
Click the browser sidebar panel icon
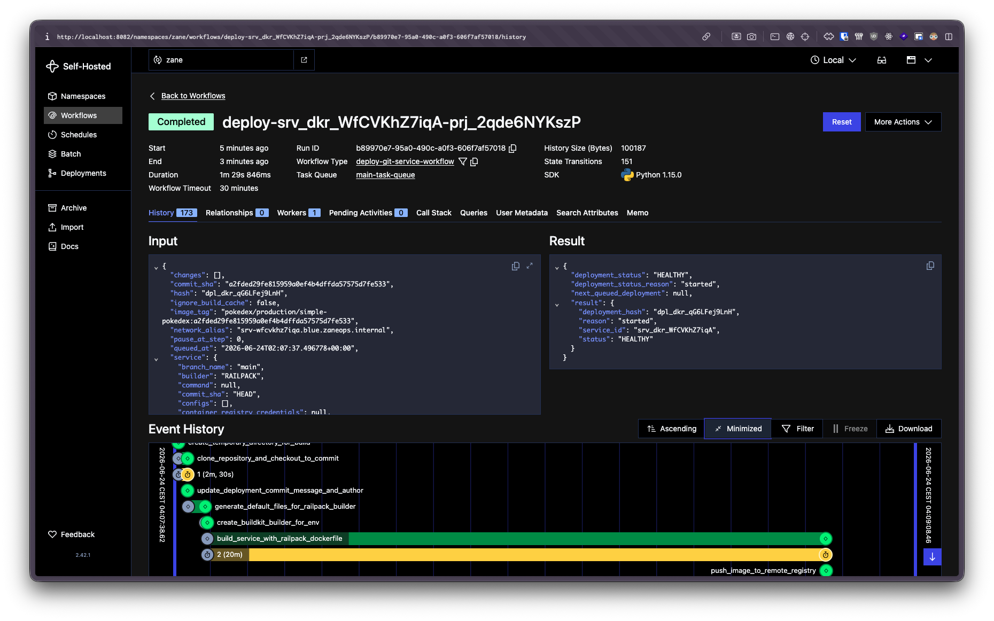click(949, 36)
